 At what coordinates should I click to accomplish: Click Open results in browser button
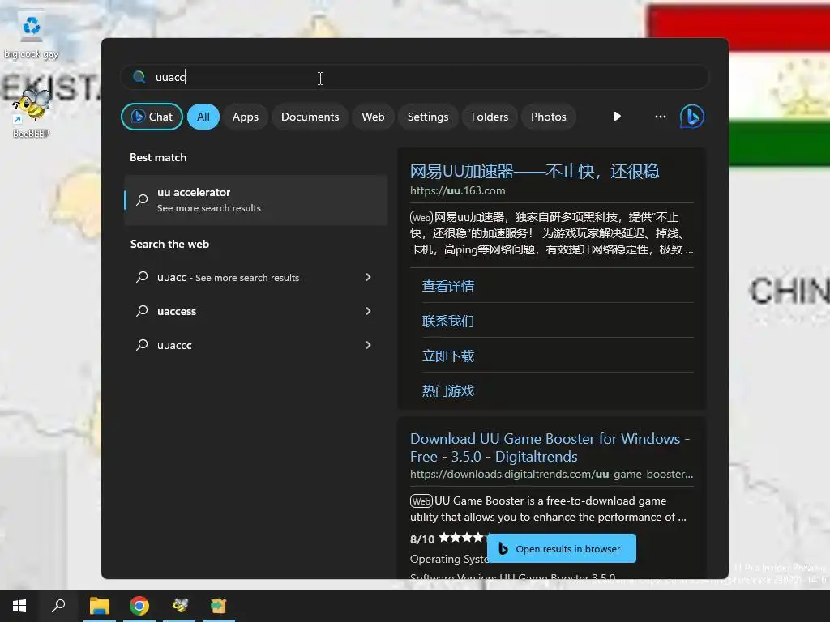tap(561, 548)
